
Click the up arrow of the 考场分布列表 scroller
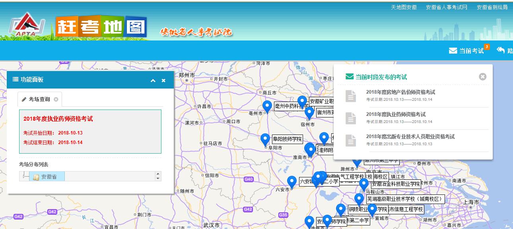(x=158, y=174)
